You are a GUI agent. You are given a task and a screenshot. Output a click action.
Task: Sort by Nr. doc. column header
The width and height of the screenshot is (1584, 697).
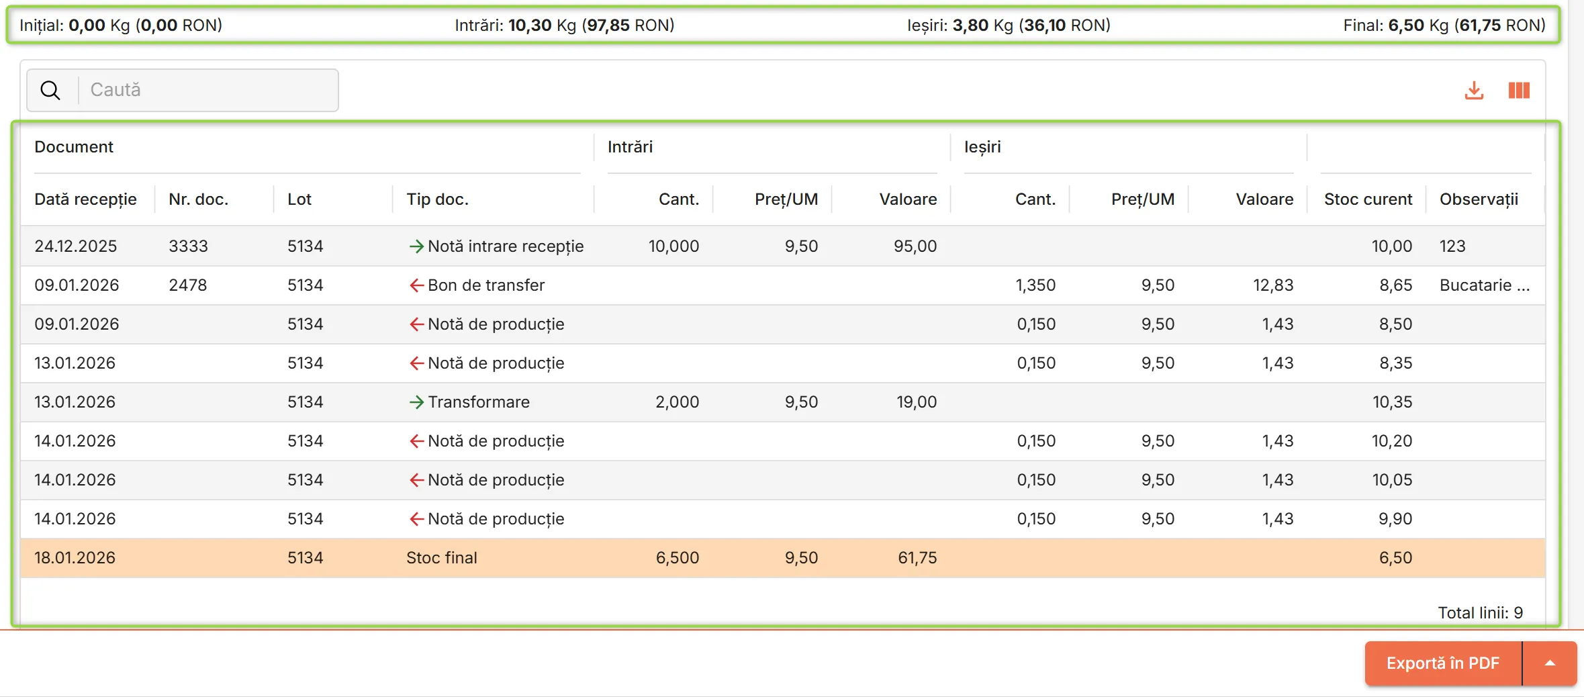pyautogui.click(x=199, y=199)
